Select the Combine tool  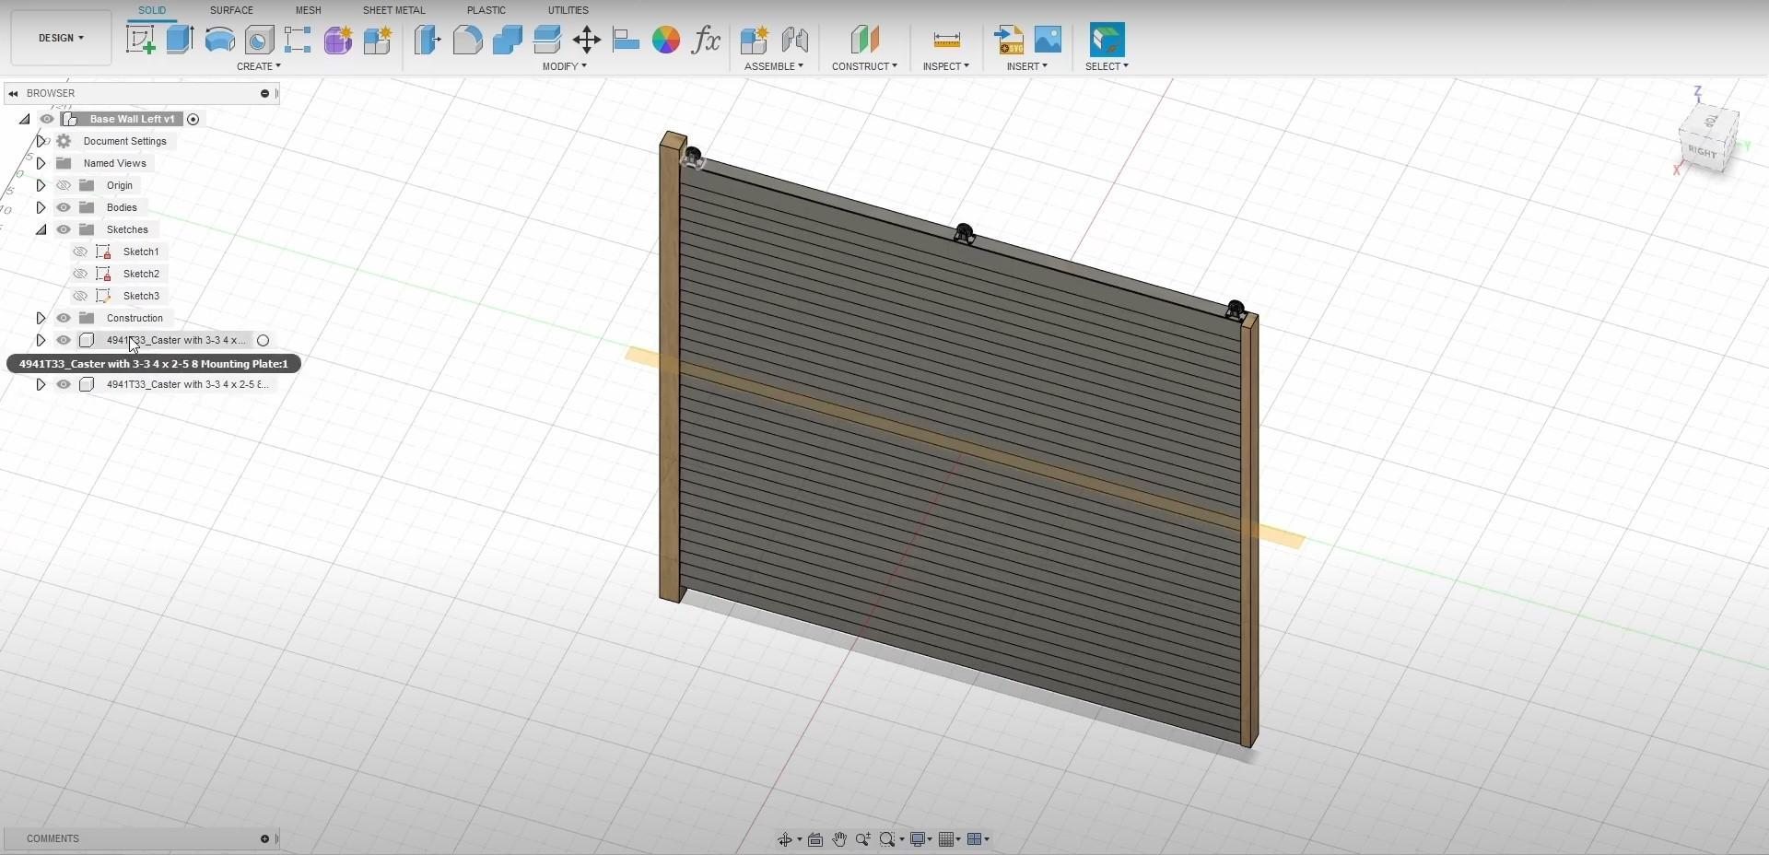[507, 40]
